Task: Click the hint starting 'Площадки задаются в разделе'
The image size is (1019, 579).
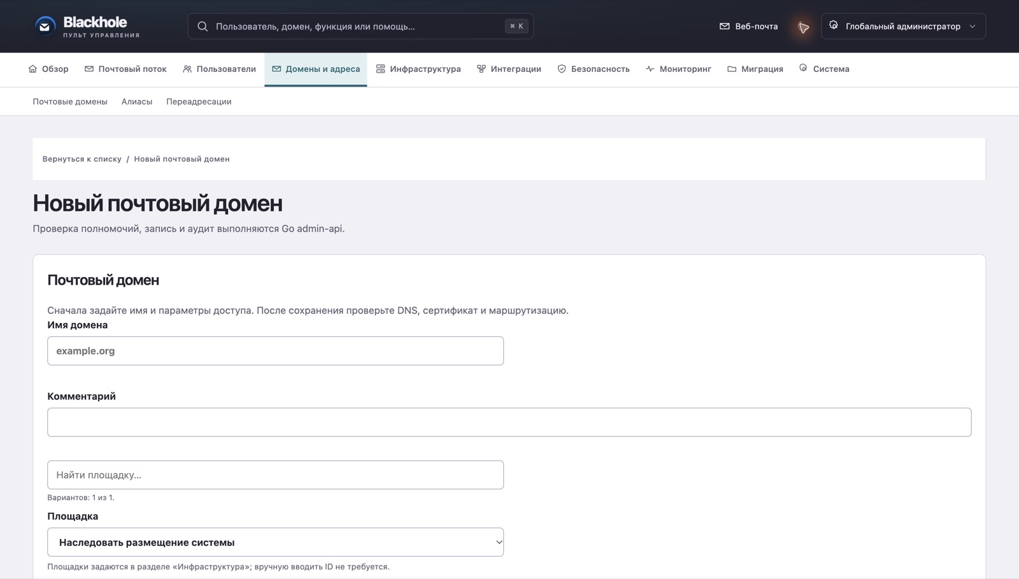Action: tap(218, 566)
